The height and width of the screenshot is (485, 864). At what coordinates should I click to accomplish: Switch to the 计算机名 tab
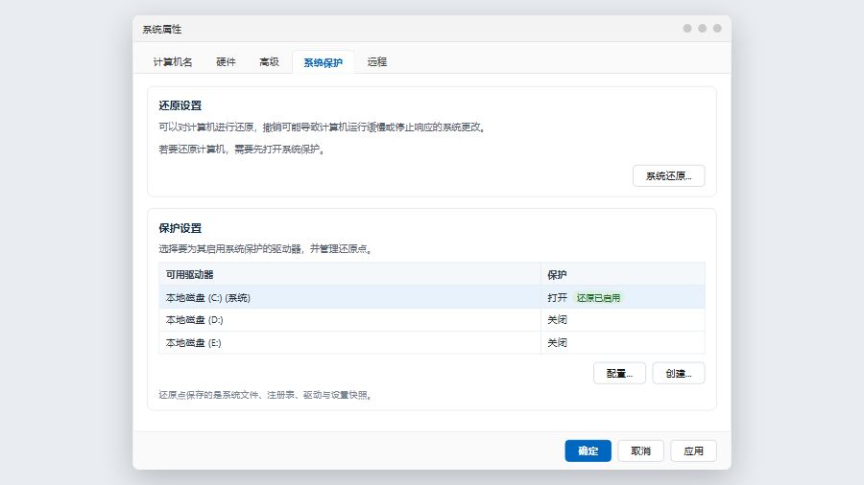pyautogui.click(x=173, y=62)
